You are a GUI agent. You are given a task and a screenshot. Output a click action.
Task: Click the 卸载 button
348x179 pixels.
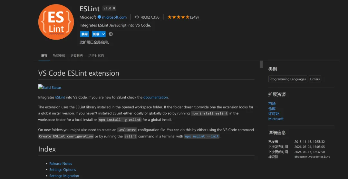96,34
